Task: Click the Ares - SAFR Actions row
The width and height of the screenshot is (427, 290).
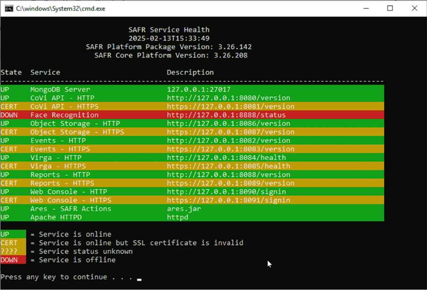Action: pyautogui.click(x=70, y=209)
